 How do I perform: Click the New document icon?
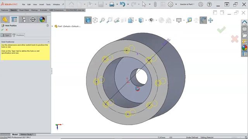[79, 4]
